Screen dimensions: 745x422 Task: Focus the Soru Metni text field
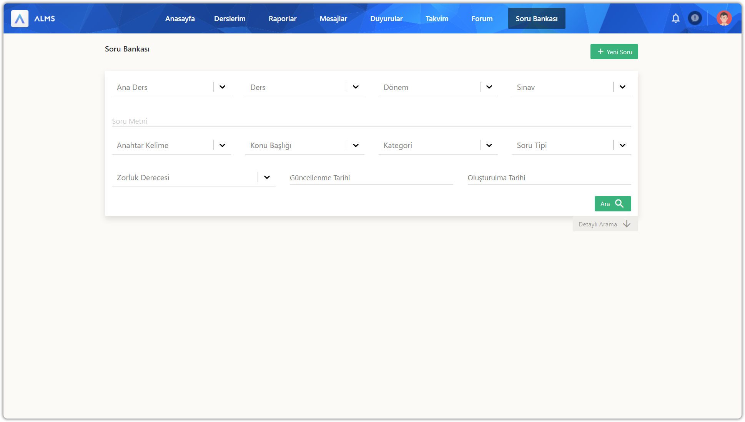point(371,121)
